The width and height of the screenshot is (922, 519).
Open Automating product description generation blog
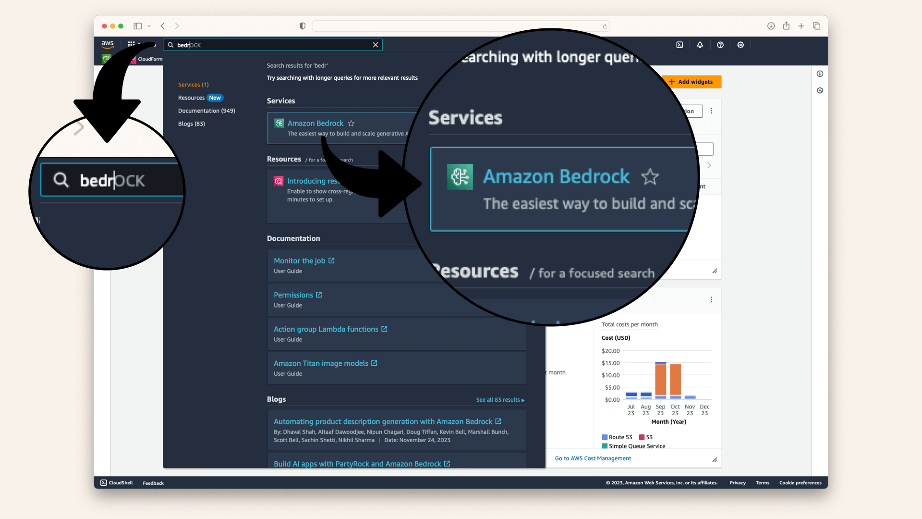click(387, 421)
